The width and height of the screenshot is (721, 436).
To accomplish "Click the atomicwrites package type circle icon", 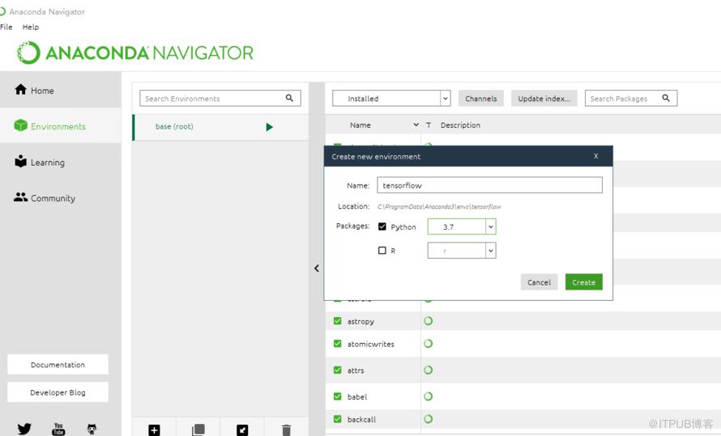I will click(x=428, y=343).
